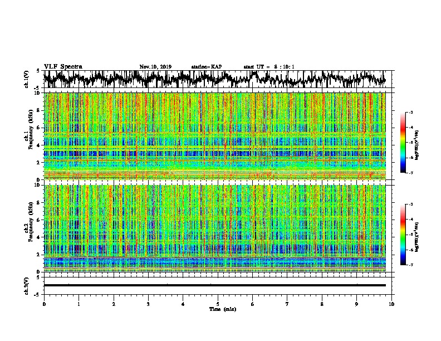Select the "start UT = 8 : 10: 1" text
Viewport: 441px width, 341px height.
268,67
